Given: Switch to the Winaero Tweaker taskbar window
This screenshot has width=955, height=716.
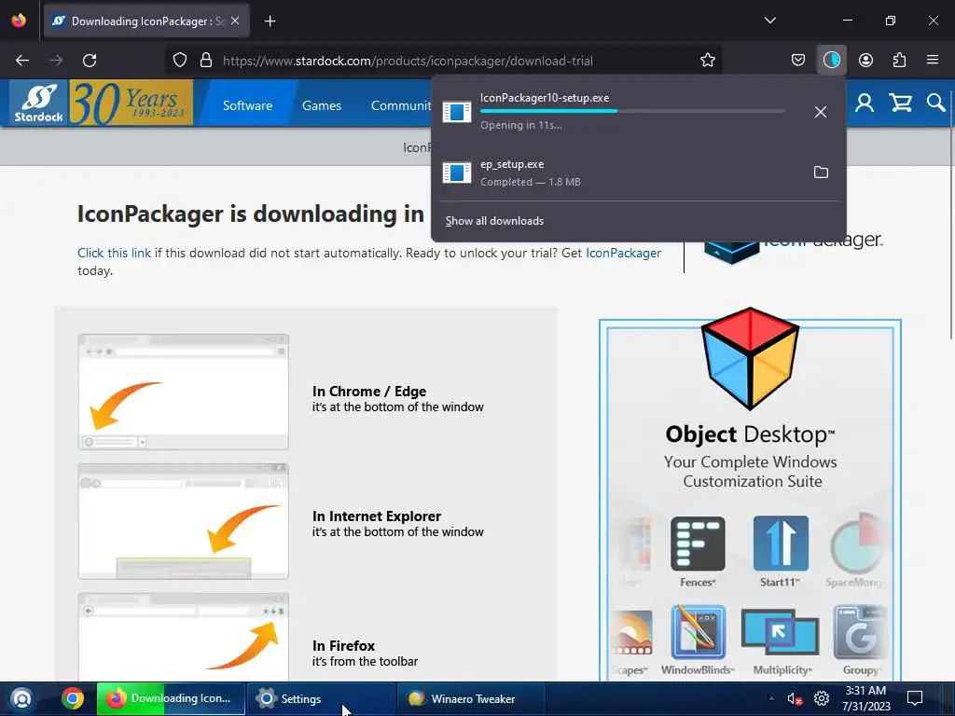Looking at the screenshot, I should click(470, 699).
